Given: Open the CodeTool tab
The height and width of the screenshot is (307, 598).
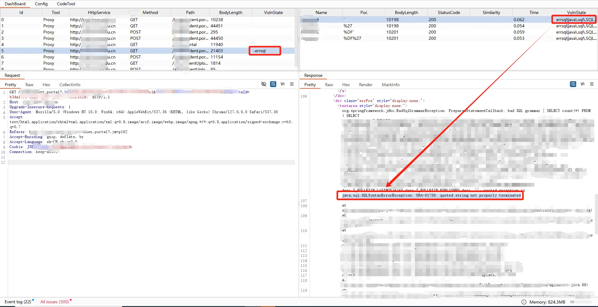Looking at the screenshot, I should [x=66, y=4].
